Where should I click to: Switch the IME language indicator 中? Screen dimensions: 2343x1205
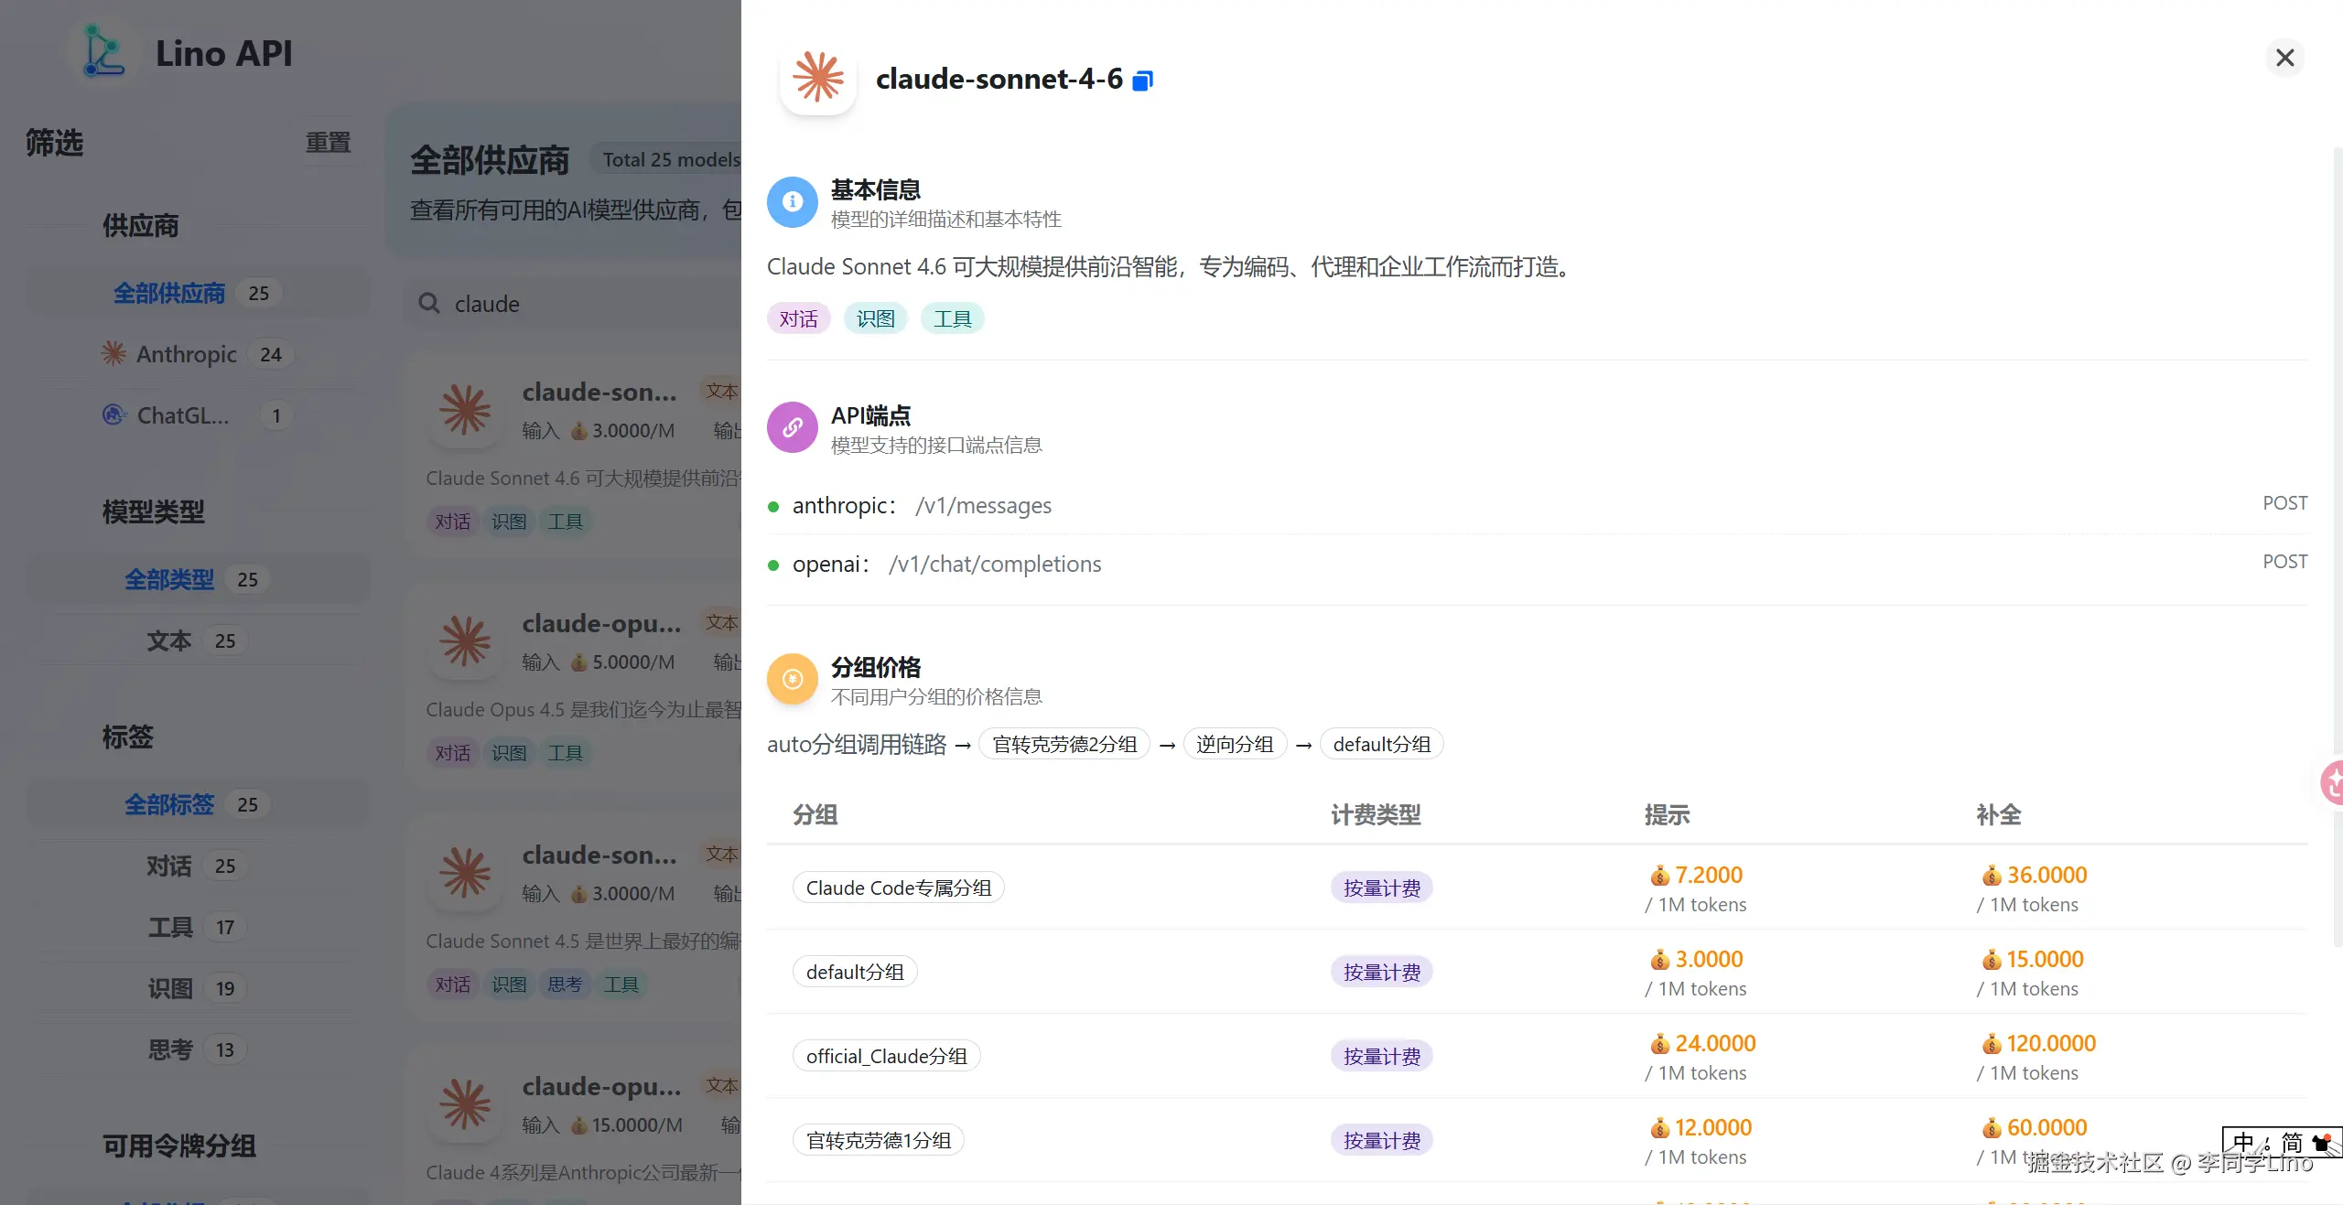(2242, 1142)
